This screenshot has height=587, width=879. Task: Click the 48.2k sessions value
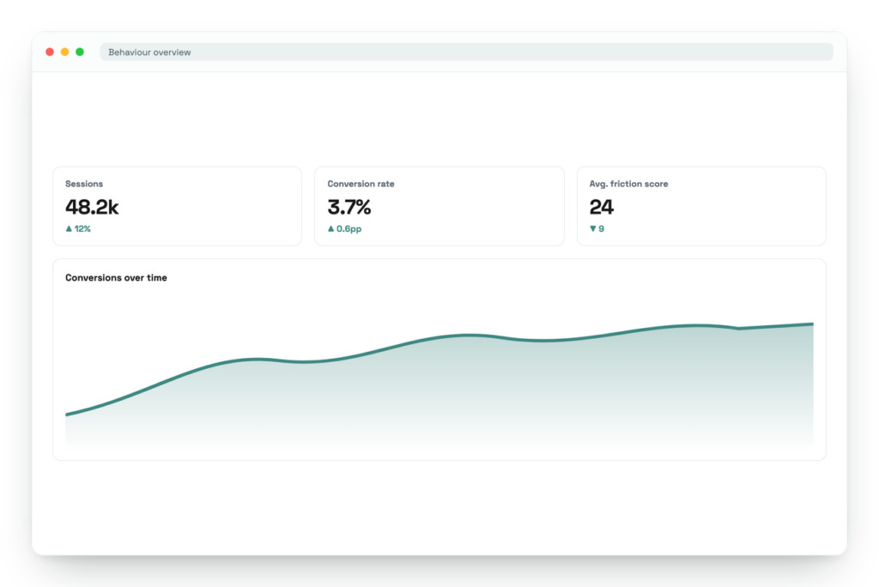92,208
